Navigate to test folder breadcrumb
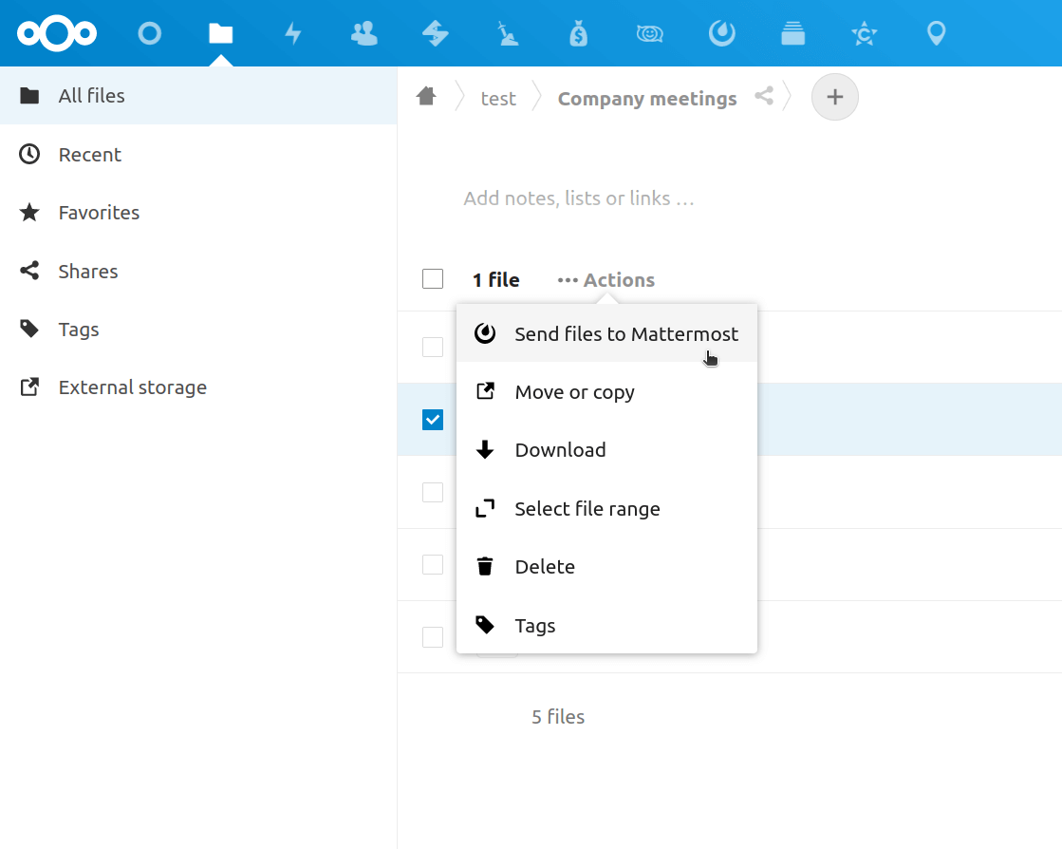 pyautogui.click(x=498, y=99)
